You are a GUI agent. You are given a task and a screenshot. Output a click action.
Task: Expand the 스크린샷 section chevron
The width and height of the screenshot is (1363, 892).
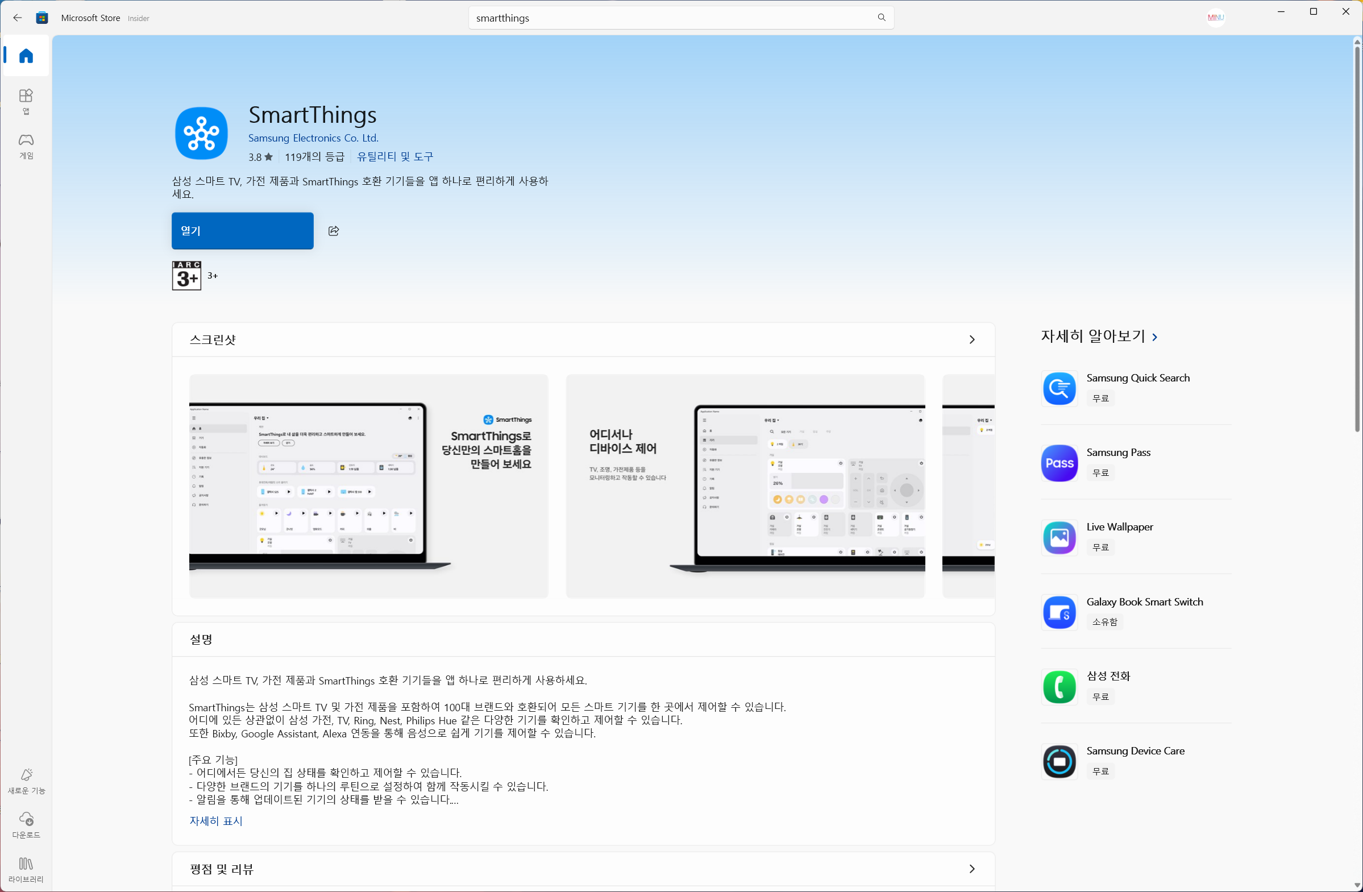click(x=971, y=340)
